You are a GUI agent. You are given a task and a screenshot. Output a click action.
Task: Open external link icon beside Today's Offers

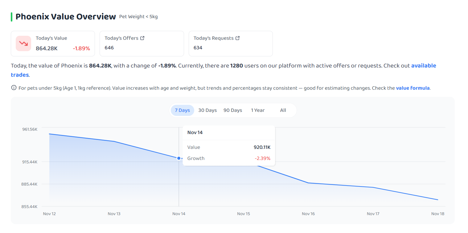tap(142, 38)
